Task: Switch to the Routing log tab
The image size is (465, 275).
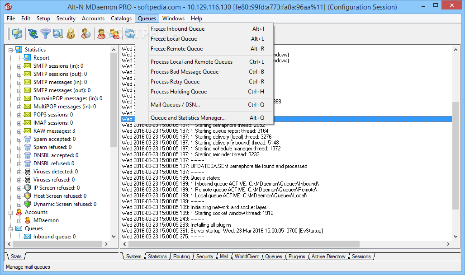Action: click(181, 256)
